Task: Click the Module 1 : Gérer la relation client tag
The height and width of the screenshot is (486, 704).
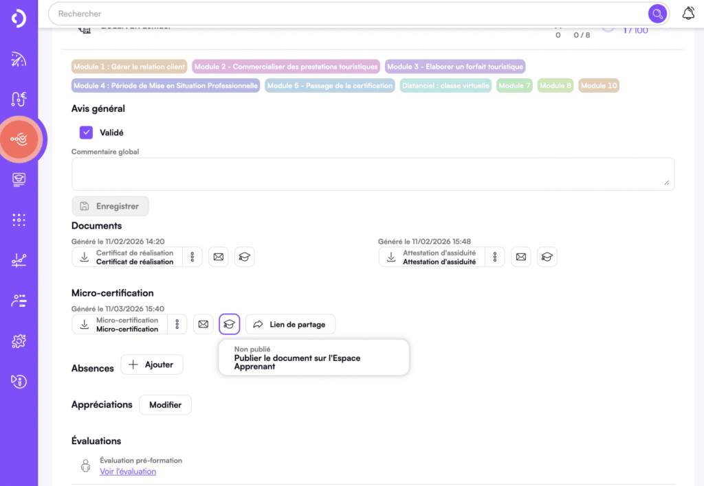Action: 129,66
